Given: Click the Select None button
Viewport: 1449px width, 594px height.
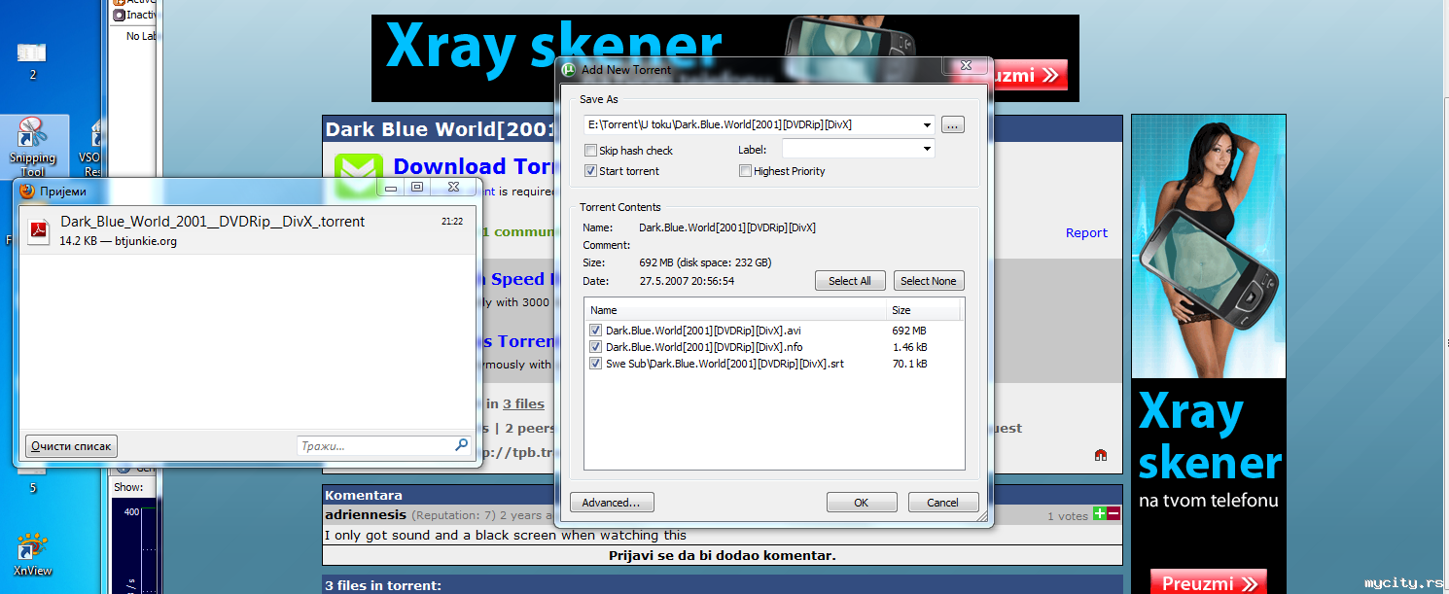Looking at the screenshot, I should tap(929, 281).
